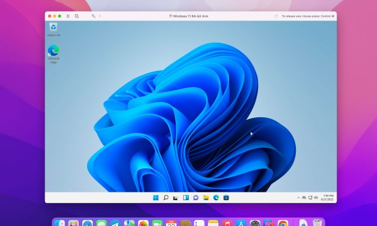Select the Recycle Bin desktop icon
The image size is (377, 226).
point(54,30)
